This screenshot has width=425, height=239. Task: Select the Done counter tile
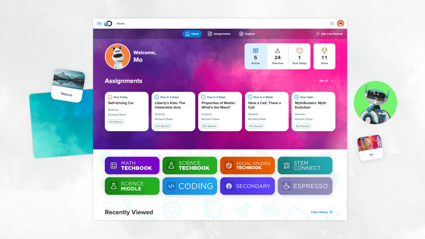(x=324, y=56)
